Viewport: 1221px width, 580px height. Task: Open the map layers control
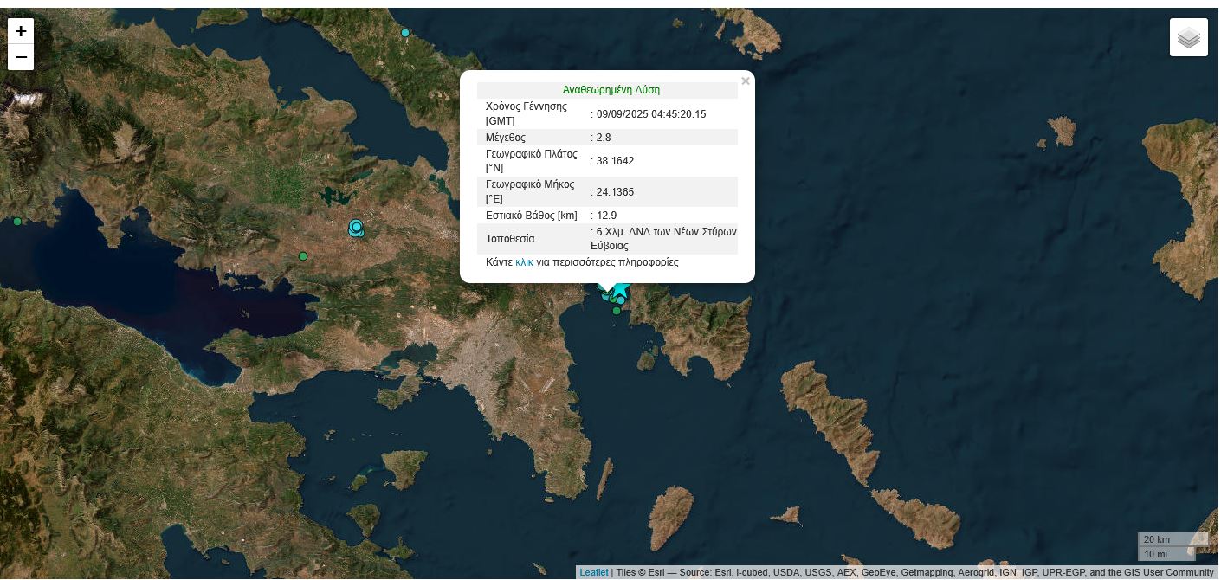point(1189,37)
